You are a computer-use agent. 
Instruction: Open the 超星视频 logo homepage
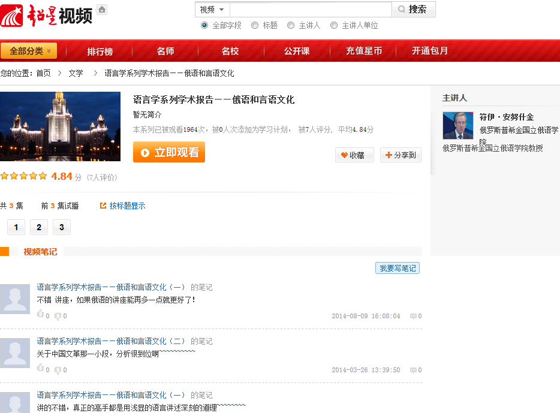pos(46,16)
